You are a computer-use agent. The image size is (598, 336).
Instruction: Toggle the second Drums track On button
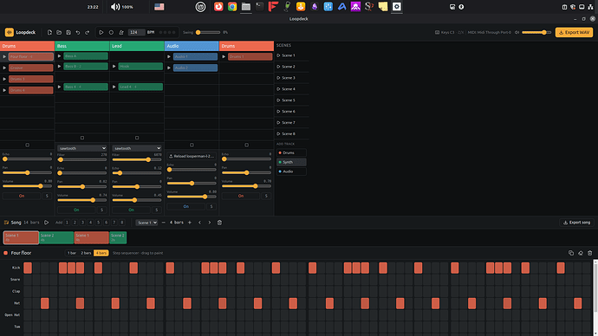241,196
